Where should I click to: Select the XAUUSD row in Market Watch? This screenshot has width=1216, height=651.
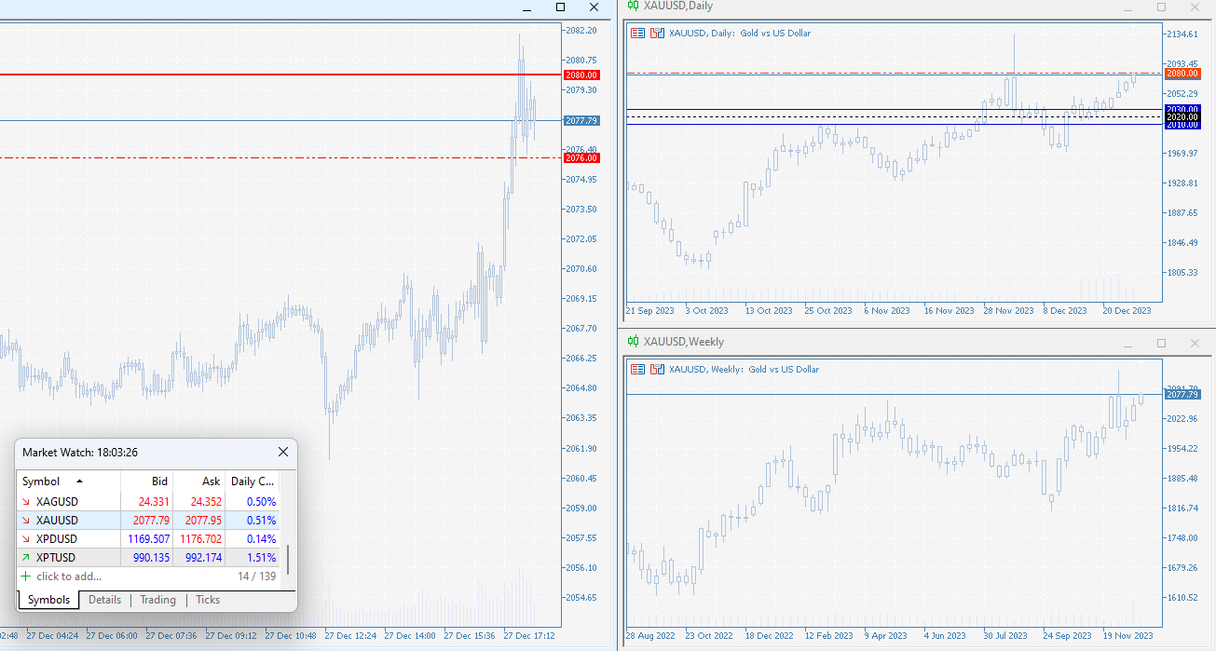point(149,521)
